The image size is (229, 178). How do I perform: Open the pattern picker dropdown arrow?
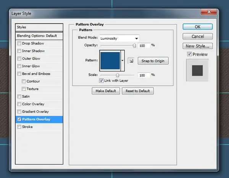point(123,61)
